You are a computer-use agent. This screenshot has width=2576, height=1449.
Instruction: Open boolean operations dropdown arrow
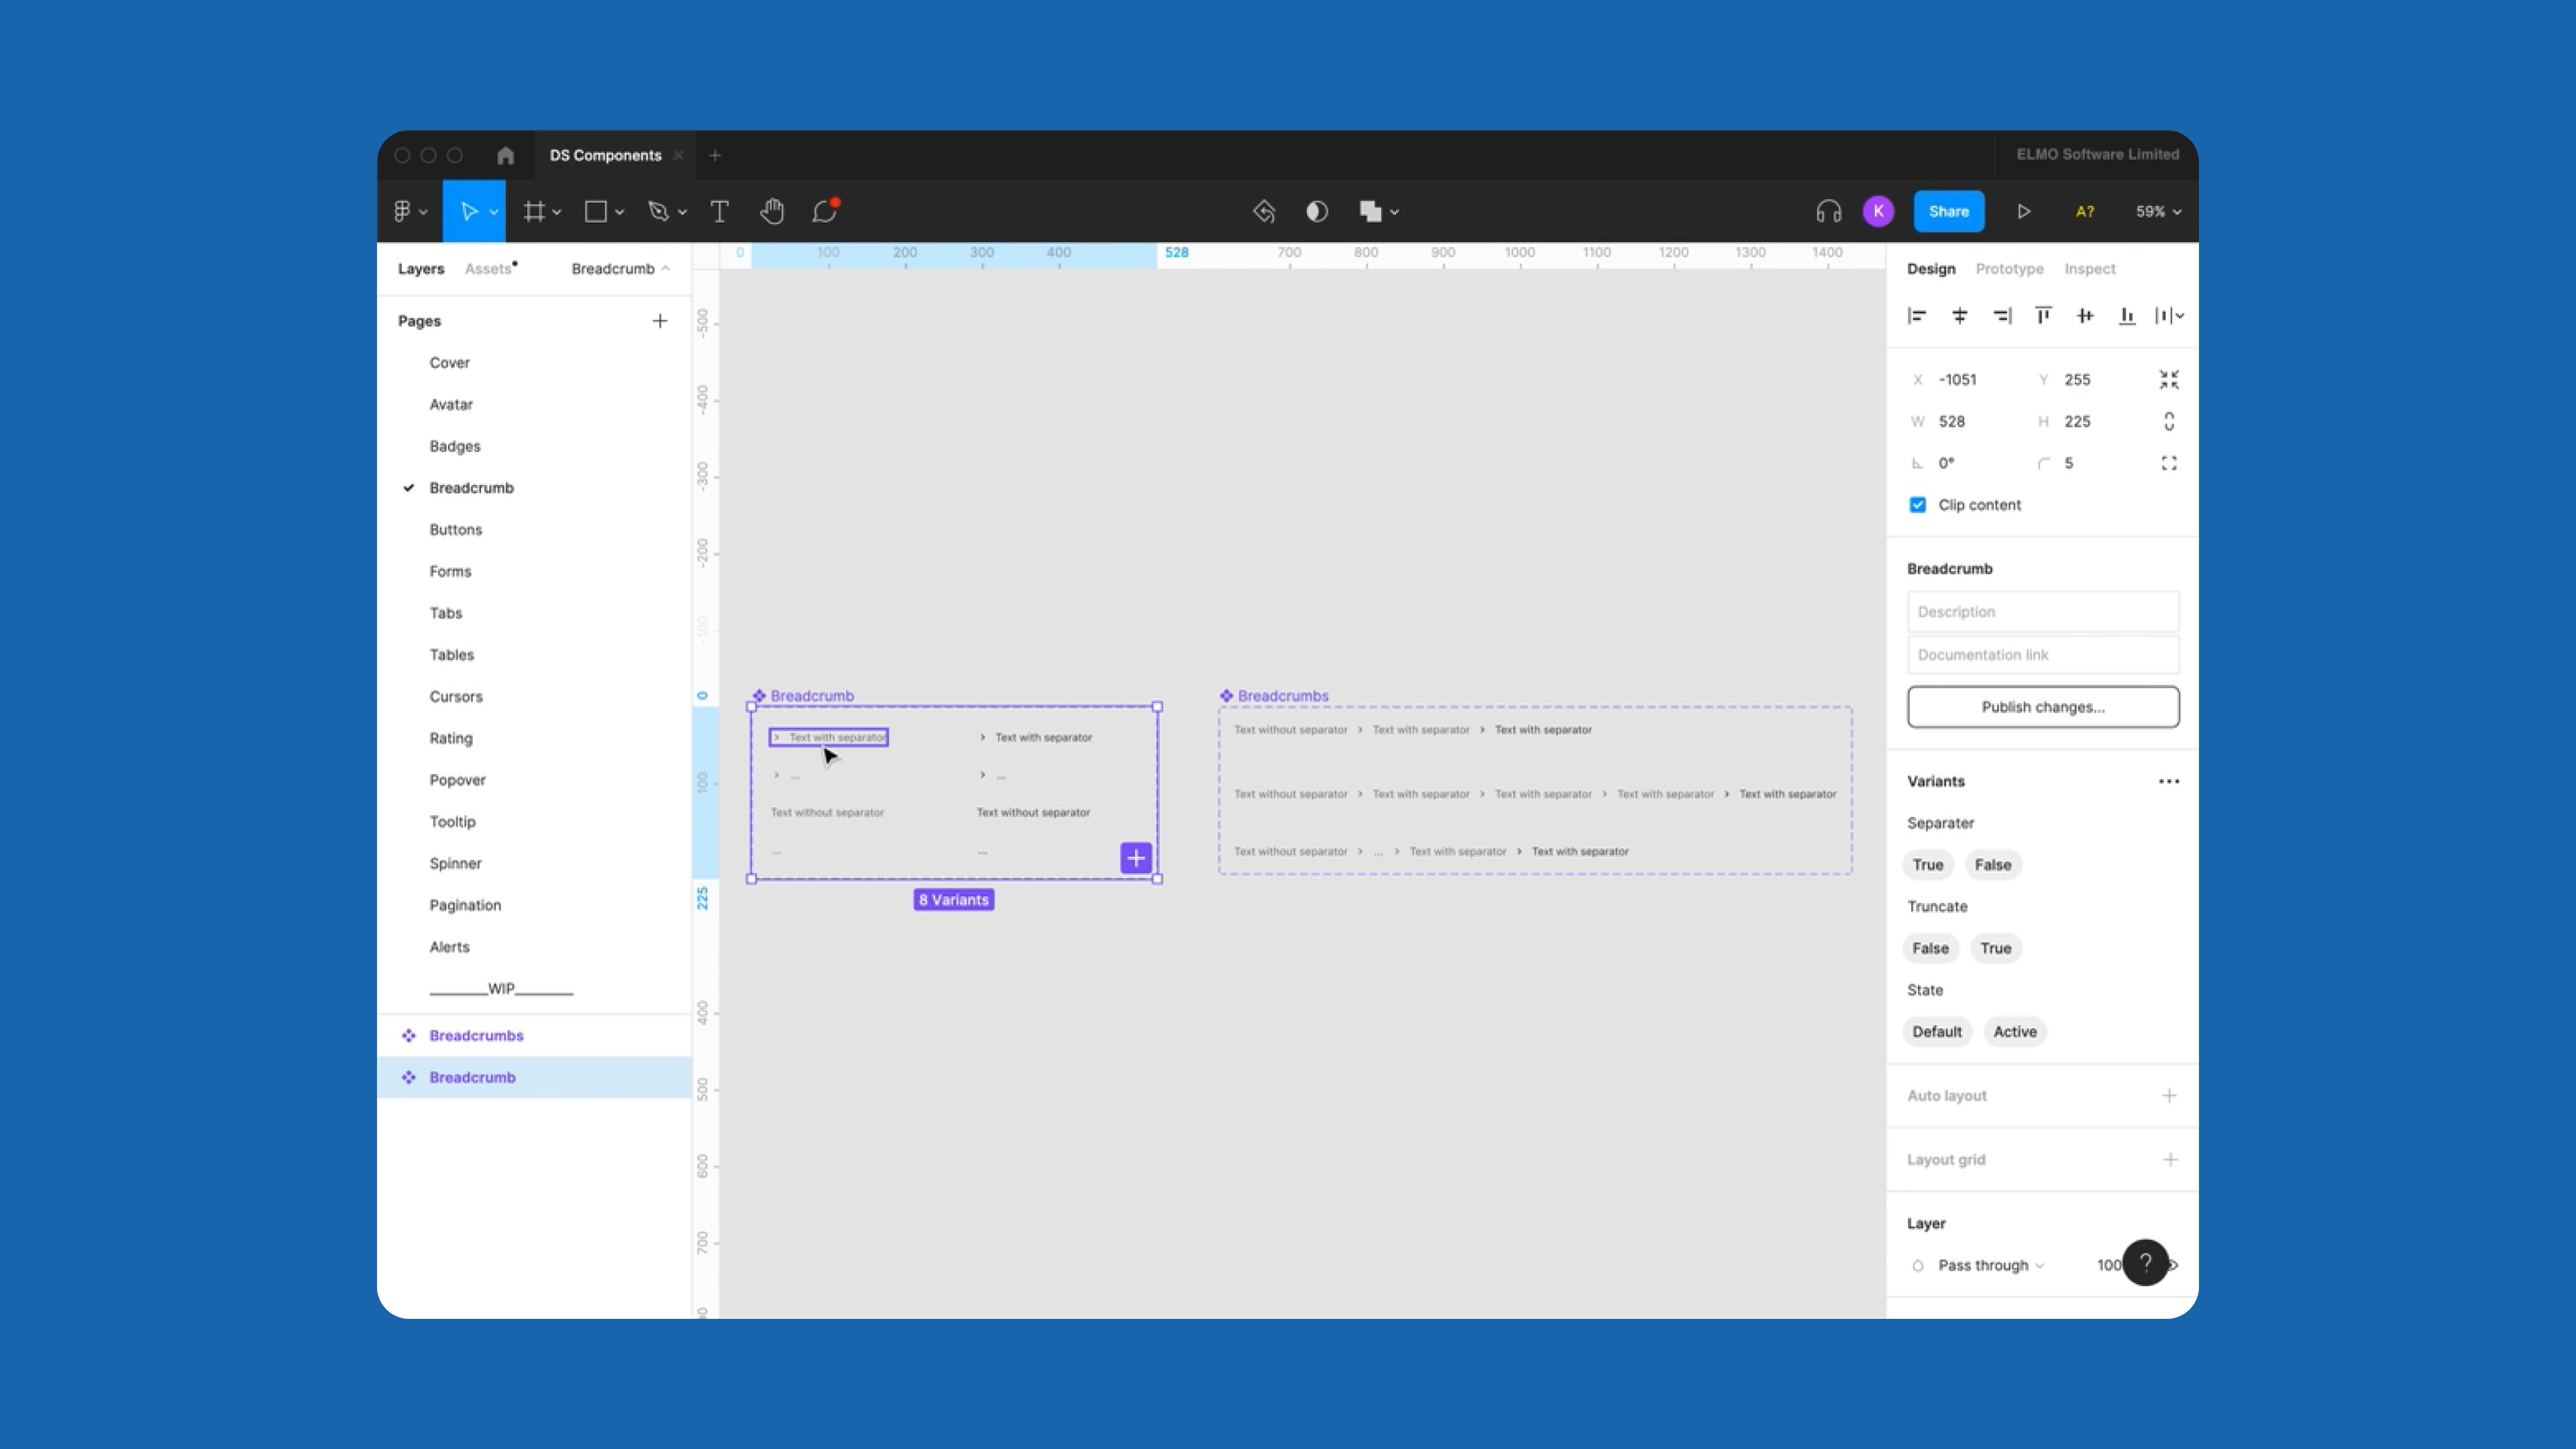1395,212
